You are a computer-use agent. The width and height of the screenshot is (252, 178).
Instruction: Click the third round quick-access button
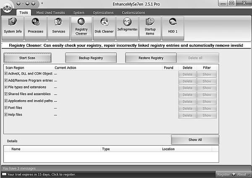click(x=33, y=3)
